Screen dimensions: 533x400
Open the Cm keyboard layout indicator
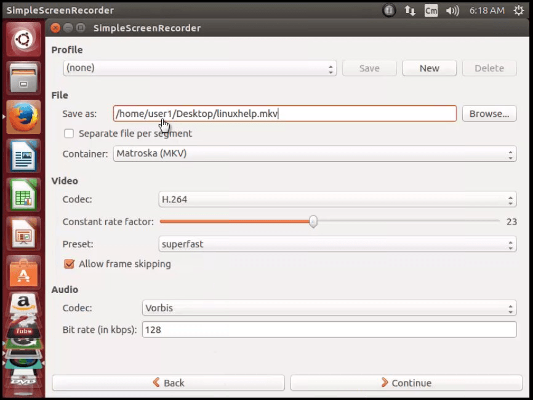click(431, 10)
